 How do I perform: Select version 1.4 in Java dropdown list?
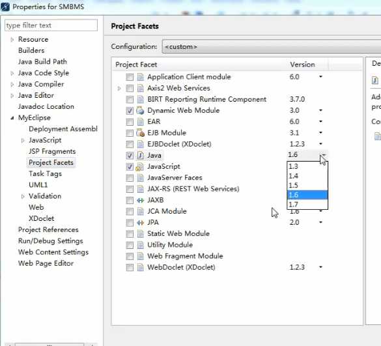[x=307, y=176]
